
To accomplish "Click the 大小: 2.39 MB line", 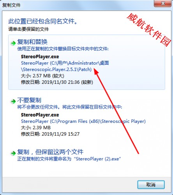I will coord(36,128).
